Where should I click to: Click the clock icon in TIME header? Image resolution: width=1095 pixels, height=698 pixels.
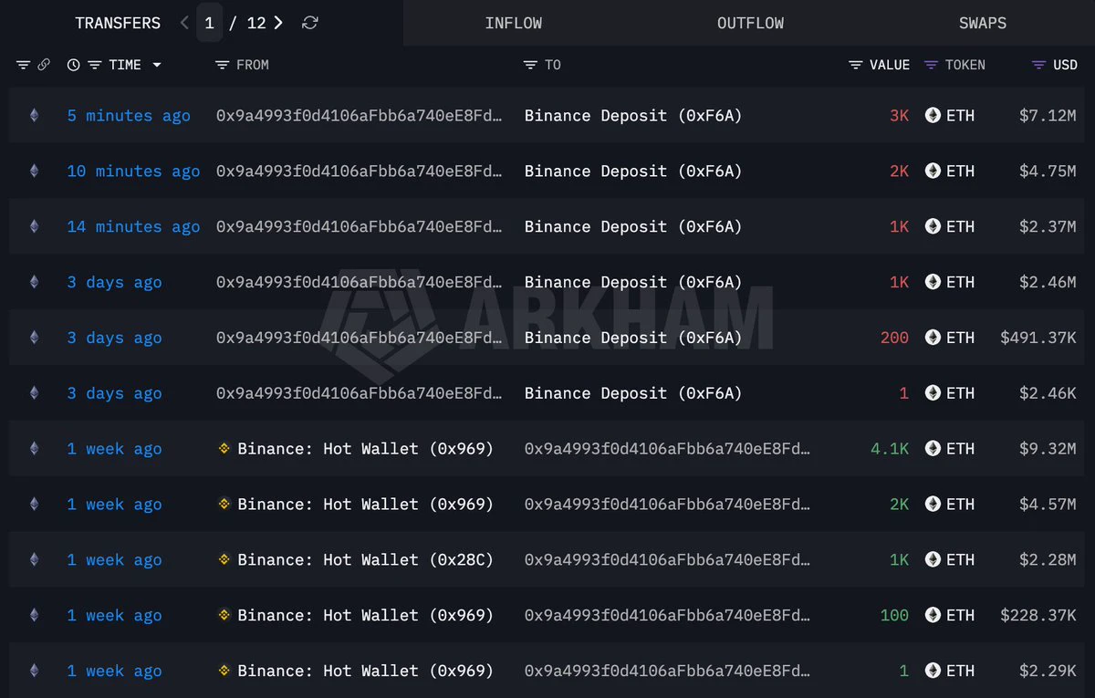click(x=73, y=65)
